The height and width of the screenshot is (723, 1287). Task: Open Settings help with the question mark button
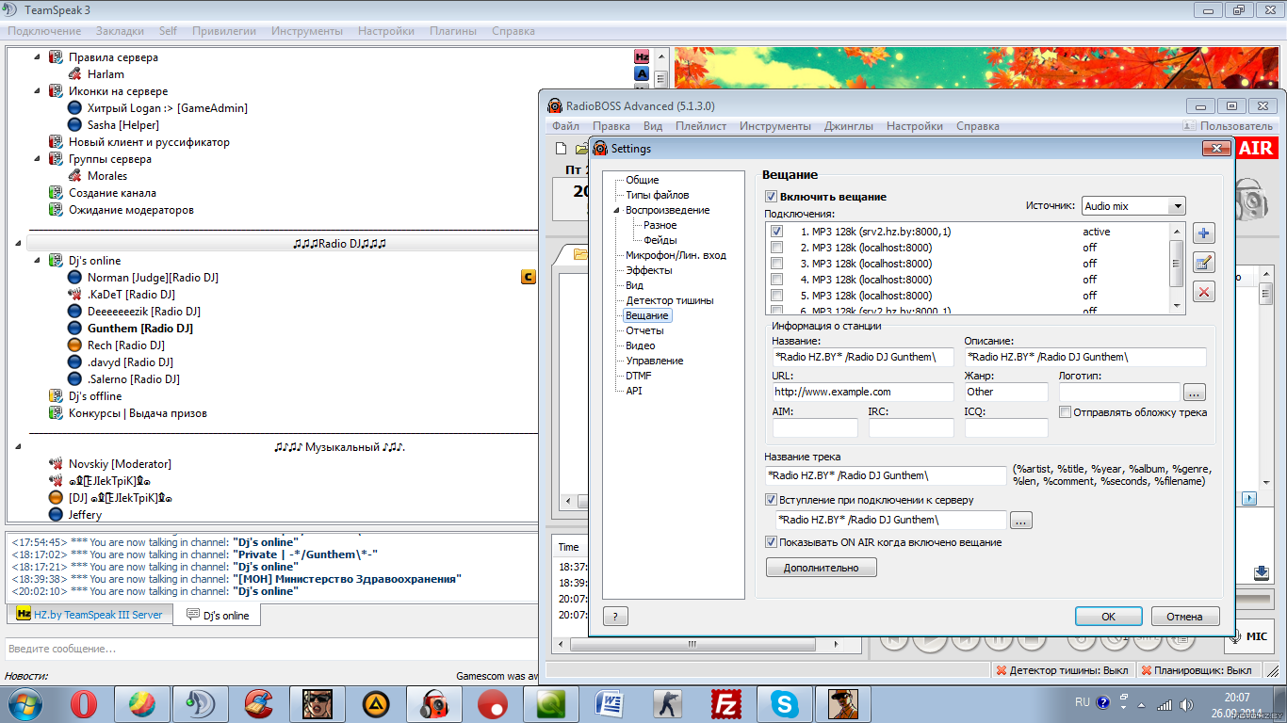point(615,617)
